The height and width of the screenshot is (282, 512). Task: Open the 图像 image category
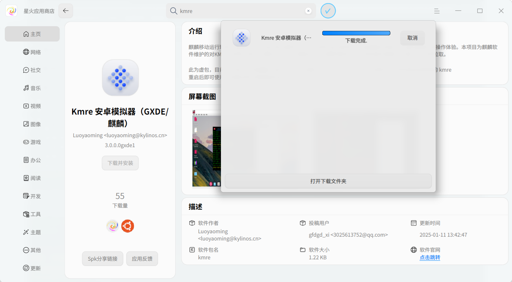click(32, 124)
